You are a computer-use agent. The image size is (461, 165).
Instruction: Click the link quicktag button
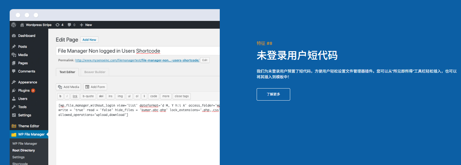(x=75, y=96)
